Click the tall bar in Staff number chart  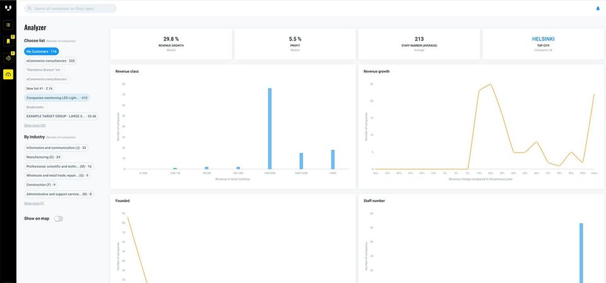(x=581, y=253)
